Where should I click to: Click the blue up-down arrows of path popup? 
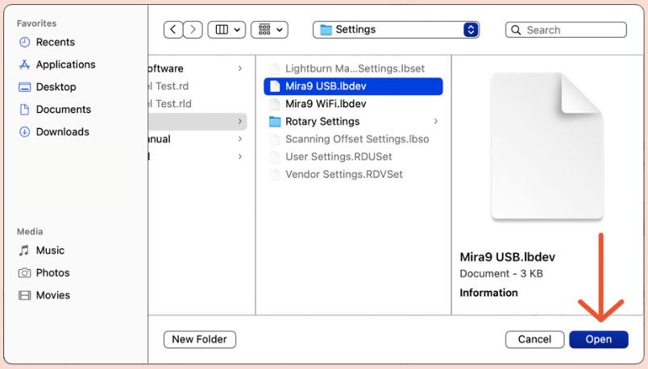point(471,30)
